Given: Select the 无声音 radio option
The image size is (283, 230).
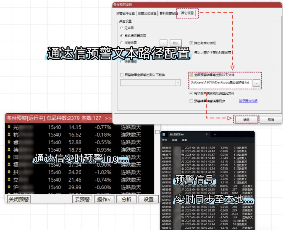Looking at the screenshot, I should [122, 28].
